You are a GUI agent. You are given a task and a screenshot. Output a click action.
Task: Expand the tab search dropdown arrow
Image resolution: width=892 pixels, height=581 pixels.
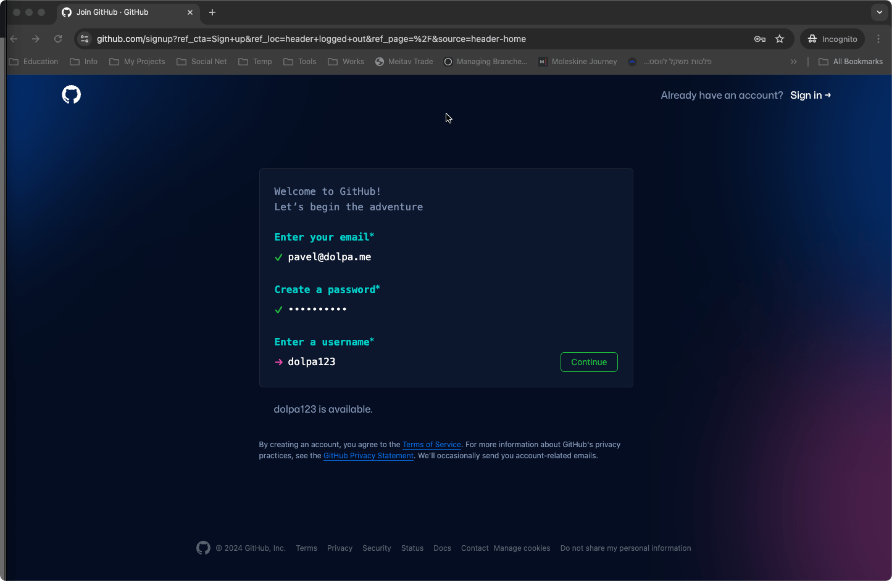880,12
